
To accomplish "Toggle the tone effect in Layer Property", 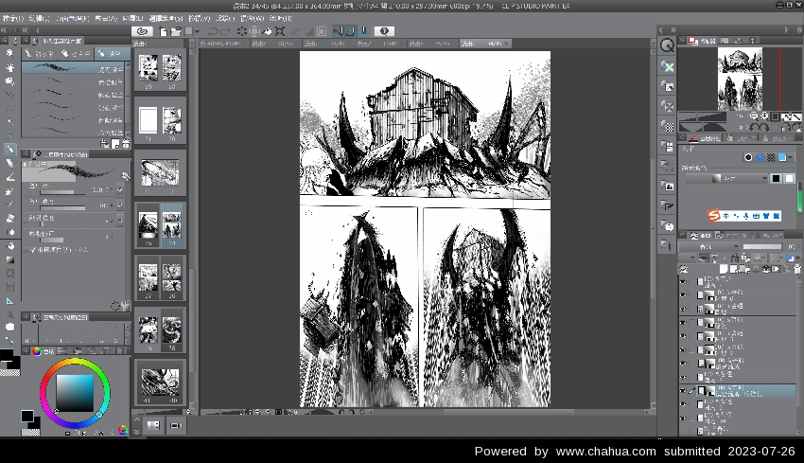I will point(771,157).
